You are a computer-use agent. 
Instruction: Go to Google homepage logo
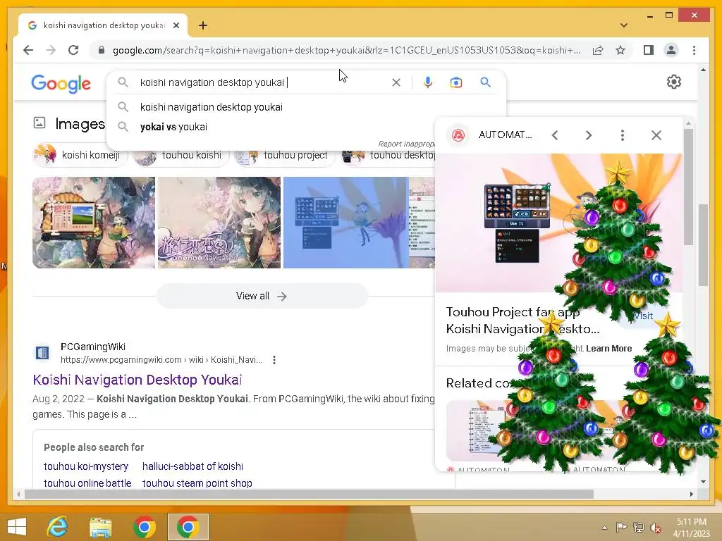(61, 84)
